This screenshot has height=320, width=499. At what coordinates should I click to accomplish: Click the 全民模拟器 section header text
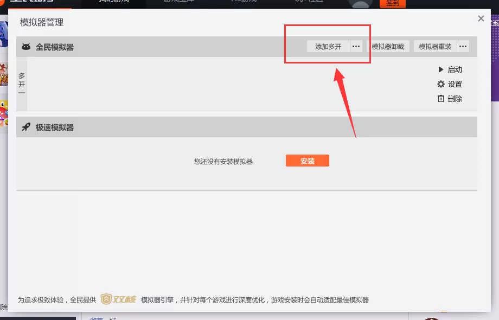click(x=55, y=47)
